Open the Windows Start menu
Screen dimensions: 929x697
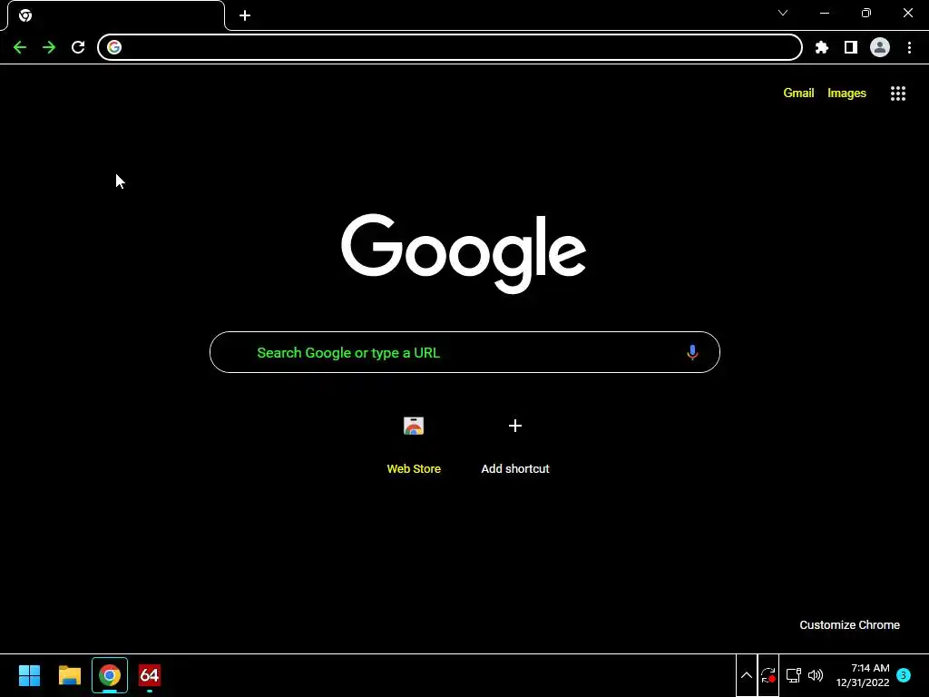click(30, 675)
